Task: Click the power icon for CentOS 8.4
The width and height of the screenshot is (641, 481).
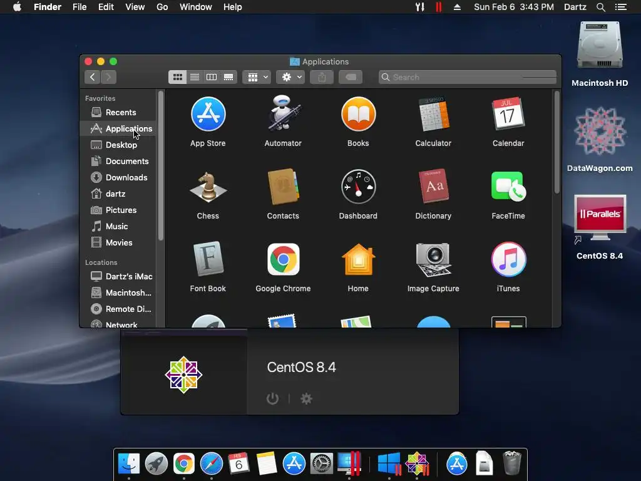Action: click(273, 398)
